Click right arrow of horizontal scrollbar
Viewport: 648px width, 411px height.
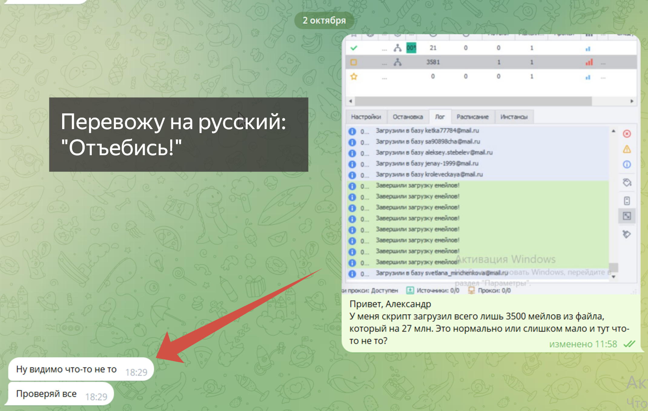[x=632, y=101]
